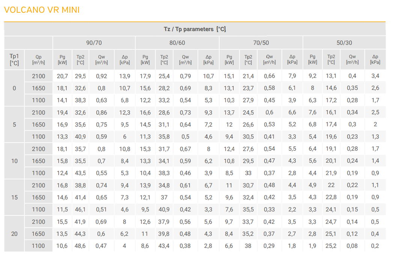The width and height of the screenshot is (396, 260).
Task: Click the 90/70 temperature column group header
Action: point(94,43)
